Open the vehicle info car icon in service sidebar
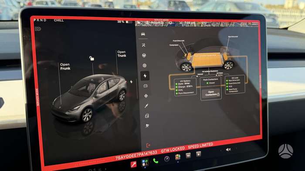Image resolution: width=305 pixels, height=171 pixels. [143, 34]
